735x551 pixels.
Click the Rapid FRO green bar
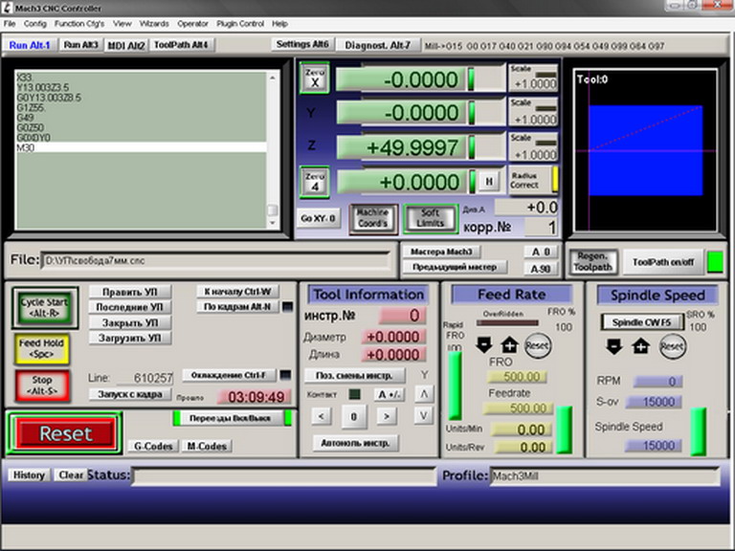455,386
